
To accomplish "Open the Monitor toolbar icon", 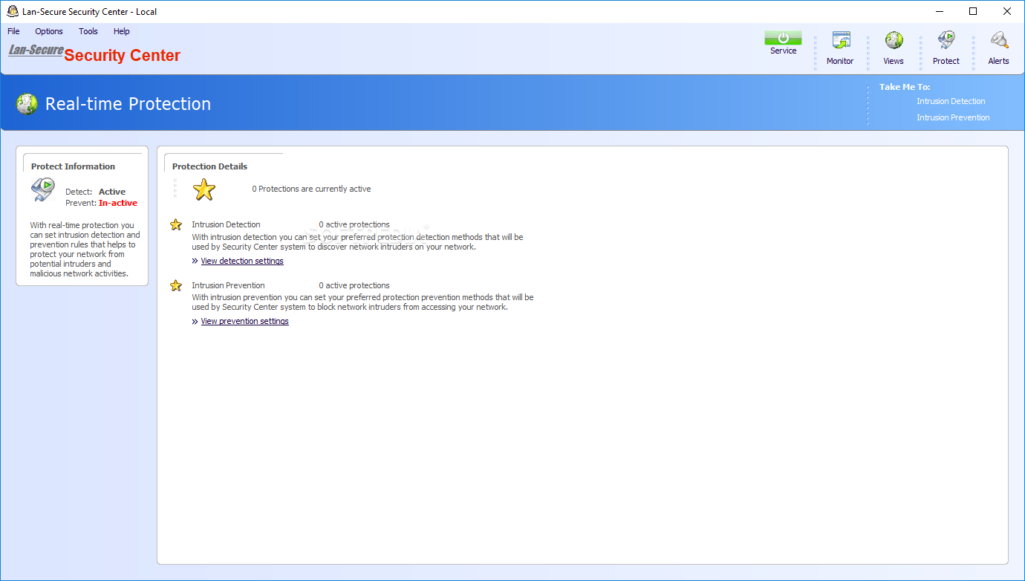I will coord(841,41).
